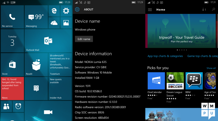
Task: Open the Photos tile
Action: pos(66,23)
